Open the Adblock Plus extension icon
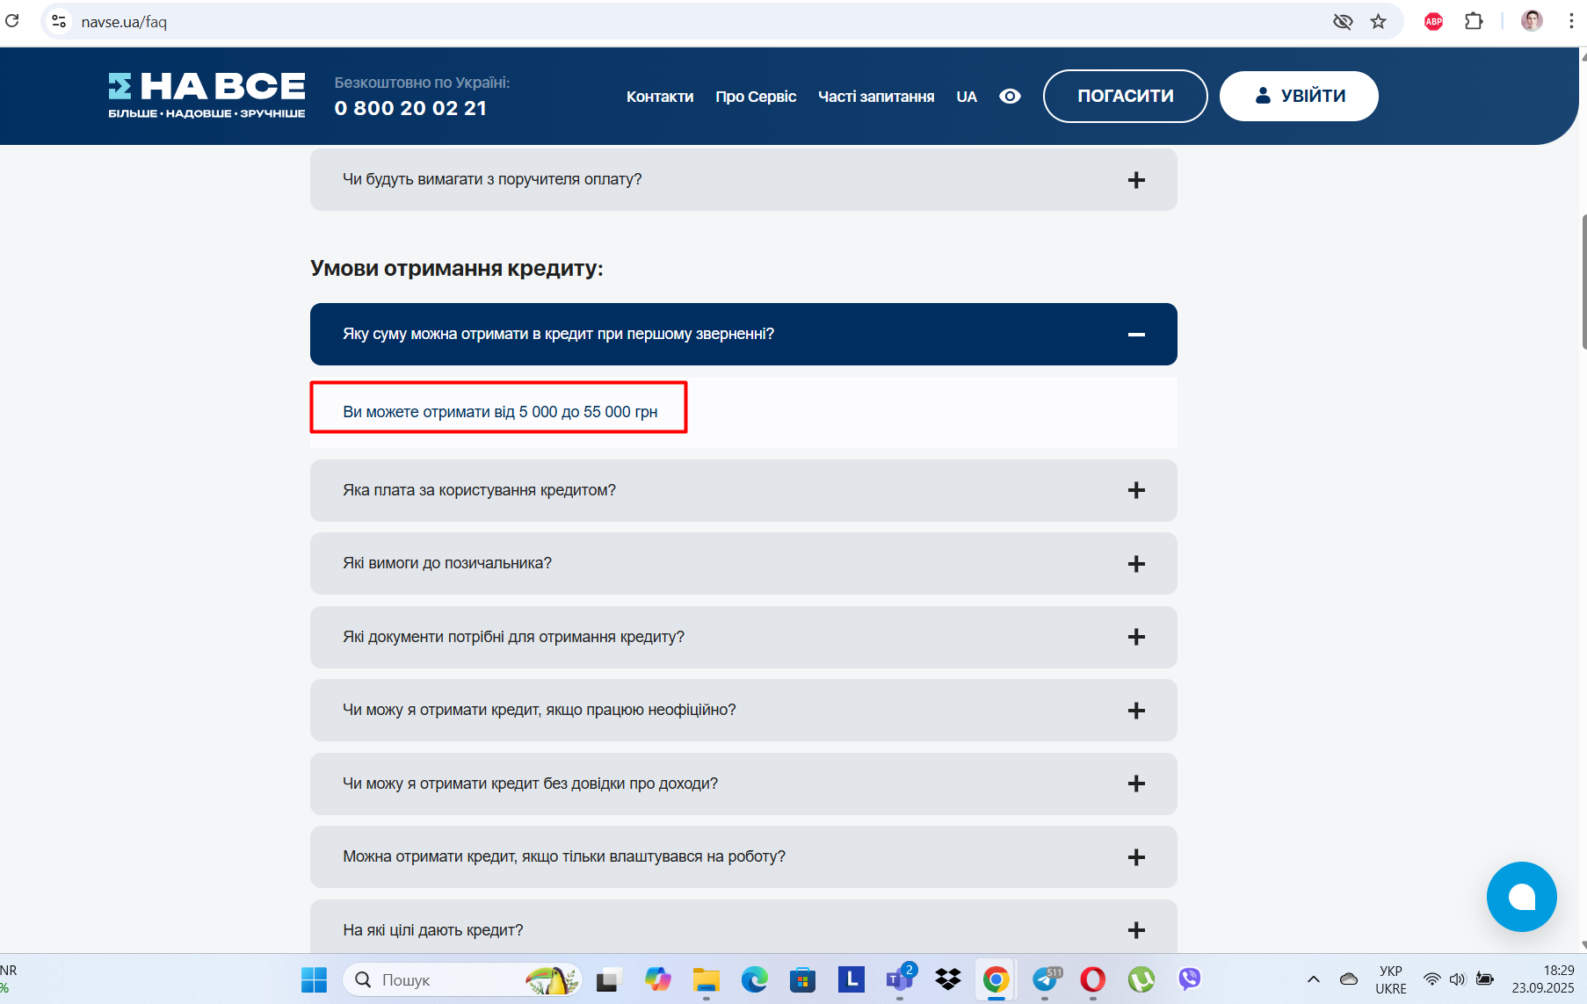The image size is (1587, 1004). coord(1433,21)
